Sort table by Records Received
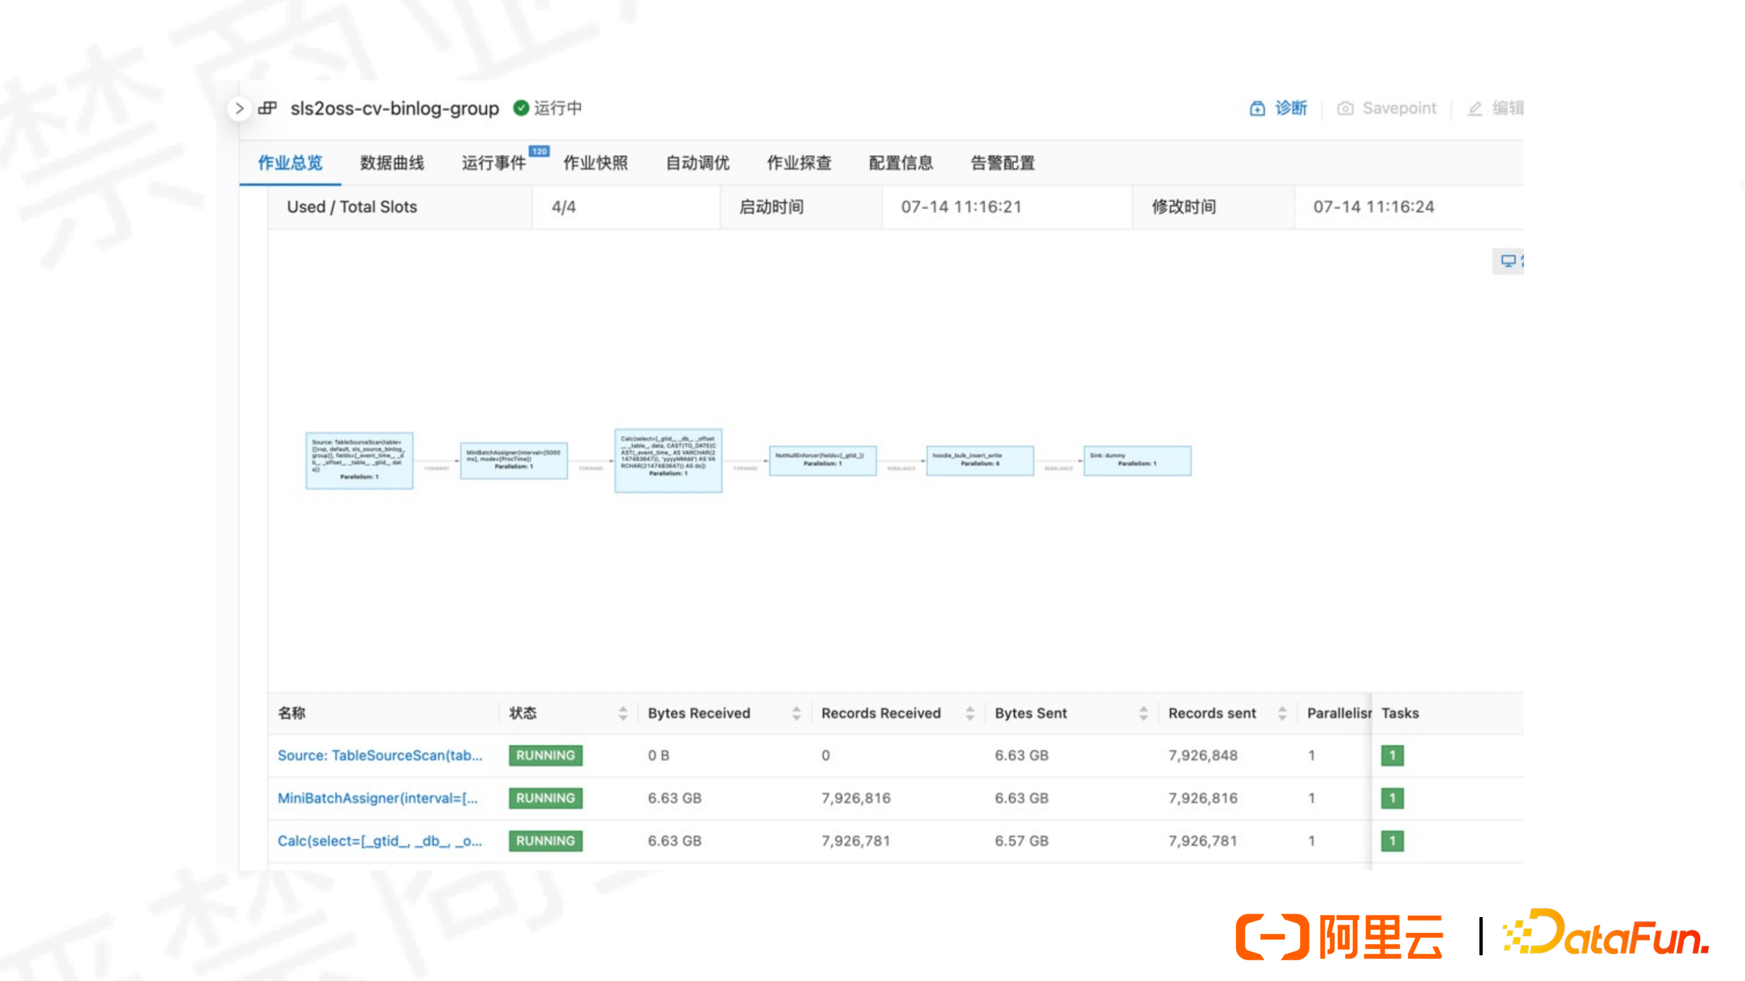The image size is (1745, 981). [970, 713]
